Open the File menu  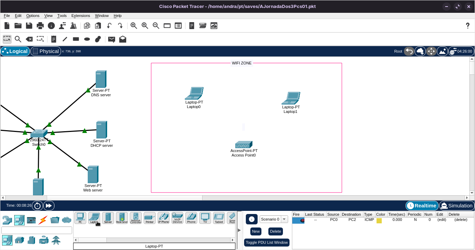click(7, 16)
